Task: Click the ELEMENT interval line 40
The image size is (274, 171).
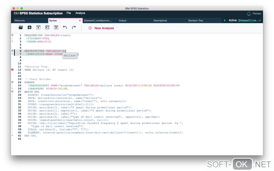Action: (x=105, y=132)
